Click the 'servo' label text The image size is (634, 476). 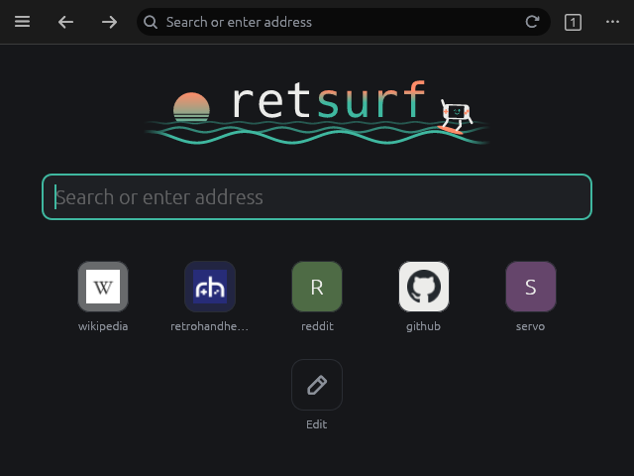[x=531, y=326]
